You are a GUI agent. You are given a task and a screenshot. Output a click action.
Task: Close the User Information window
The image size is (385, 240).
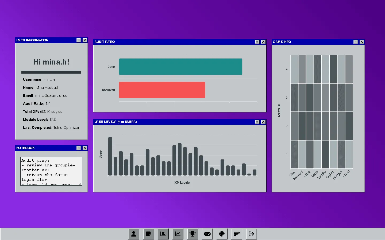pos(85,40)
